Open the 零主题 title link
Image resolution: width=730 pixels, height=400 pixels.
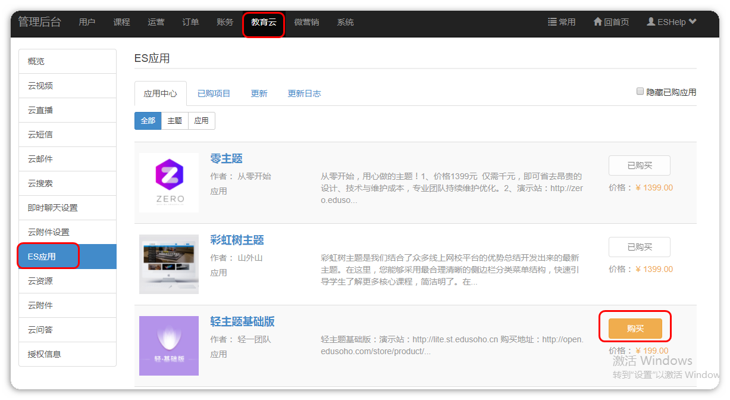[226, 159]
